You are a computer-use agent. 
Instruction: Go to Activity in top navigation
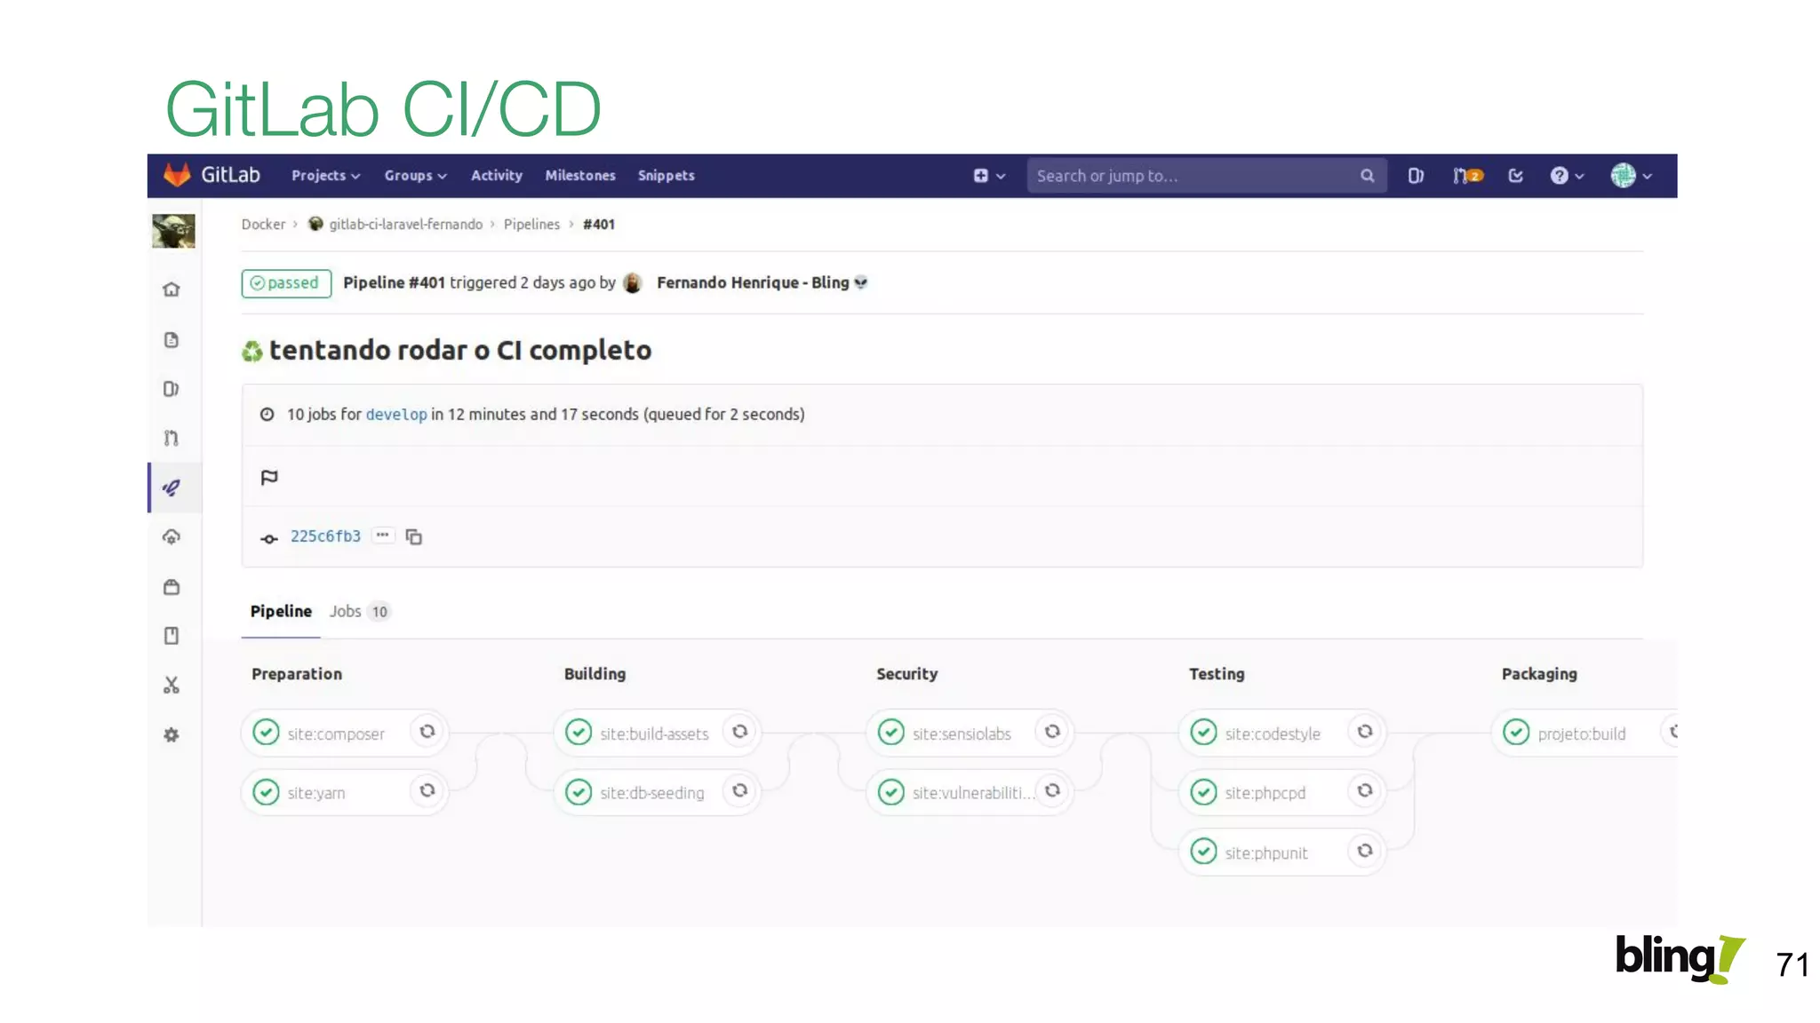pyautogui.click(x=497, y=176)
